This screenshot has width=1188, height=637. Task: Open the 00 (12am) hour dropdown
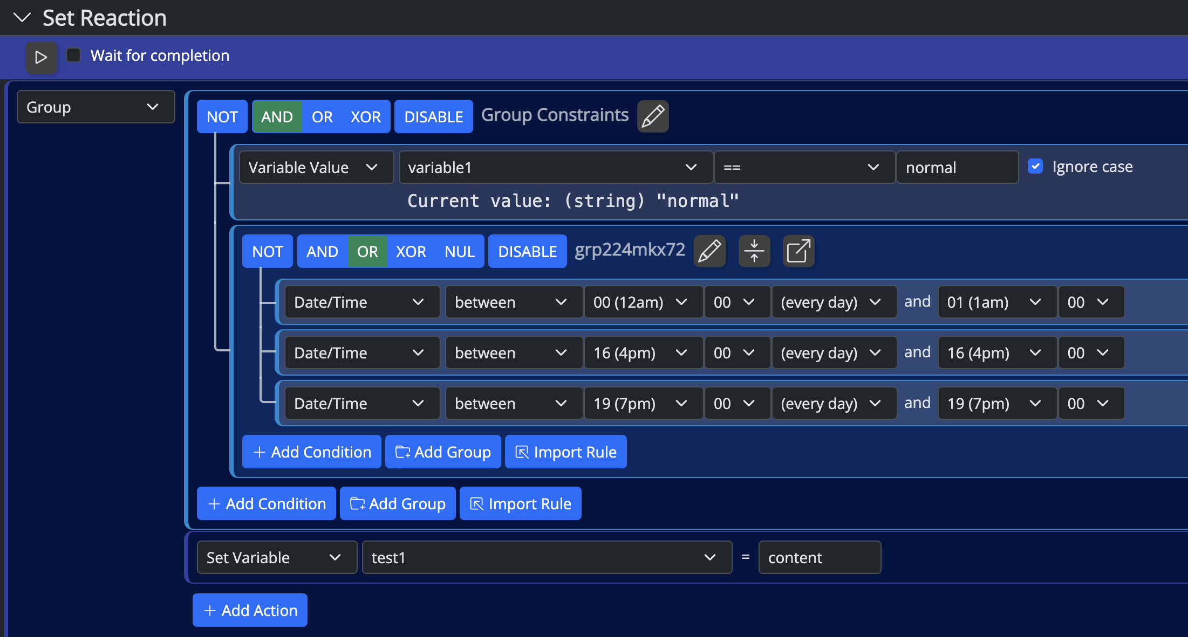643,302
